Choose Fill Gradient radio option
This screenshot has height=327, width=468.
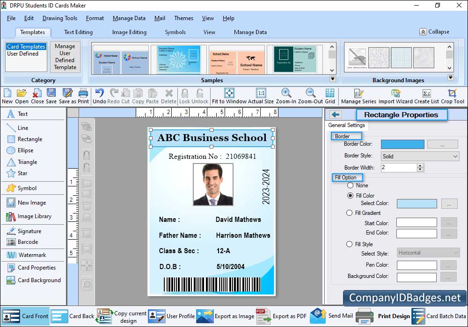coord(349,213)
